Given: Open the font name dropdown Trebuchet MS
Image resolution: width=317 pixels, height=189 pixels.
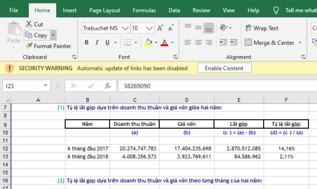Looking at the screenshot, I should click(x=126, y=28).
